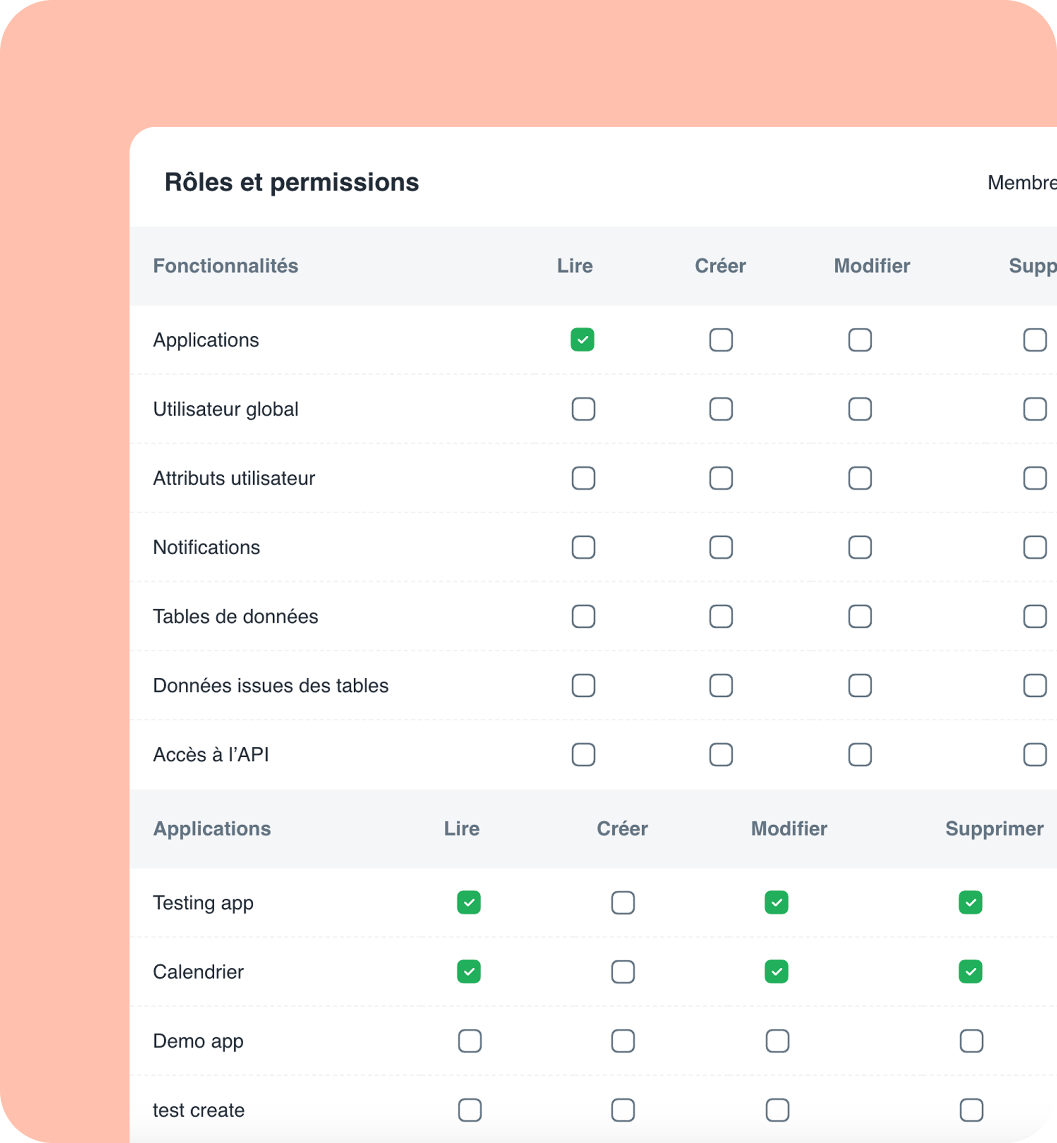Screen dimensions: 1057x1143
Task: Enable Lire for Accès à l'API
Action: pyautogui.click(x=583, y=755)
